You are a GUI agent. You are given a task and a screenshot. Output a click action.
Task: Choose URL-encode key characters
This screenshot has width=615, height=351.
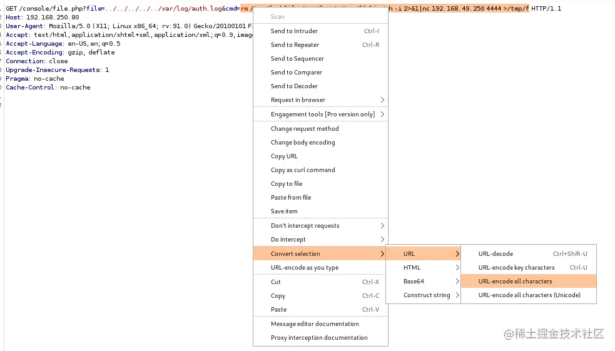pos(529,267)
